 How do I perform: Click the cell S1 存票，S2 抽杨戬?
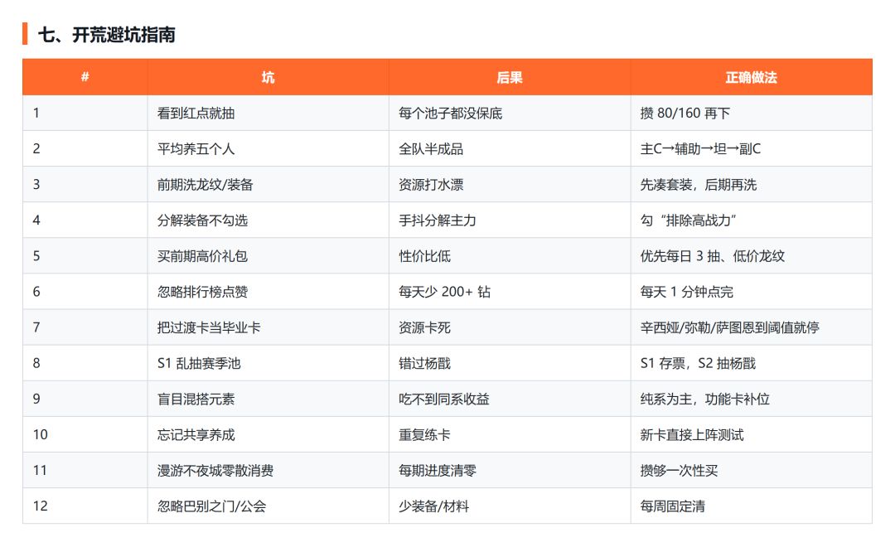pos(751,363)
